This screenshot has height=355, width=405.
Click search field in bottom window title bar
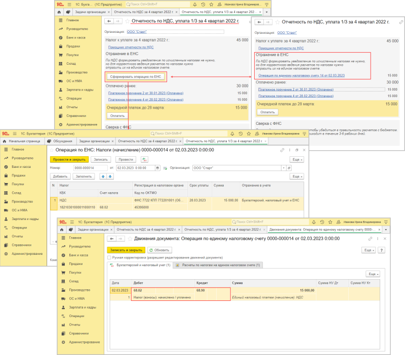pos(270,222)
